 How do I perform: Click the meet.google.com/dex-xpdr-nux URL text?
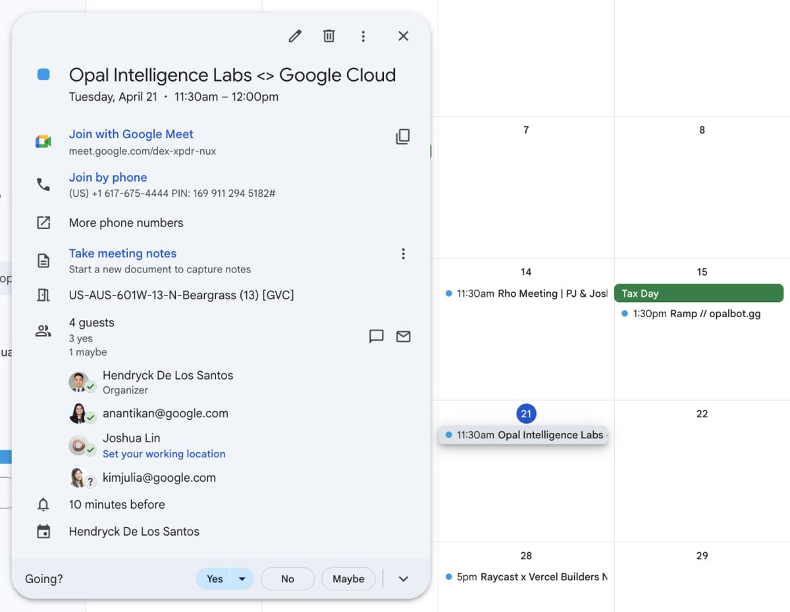(142, 151)
